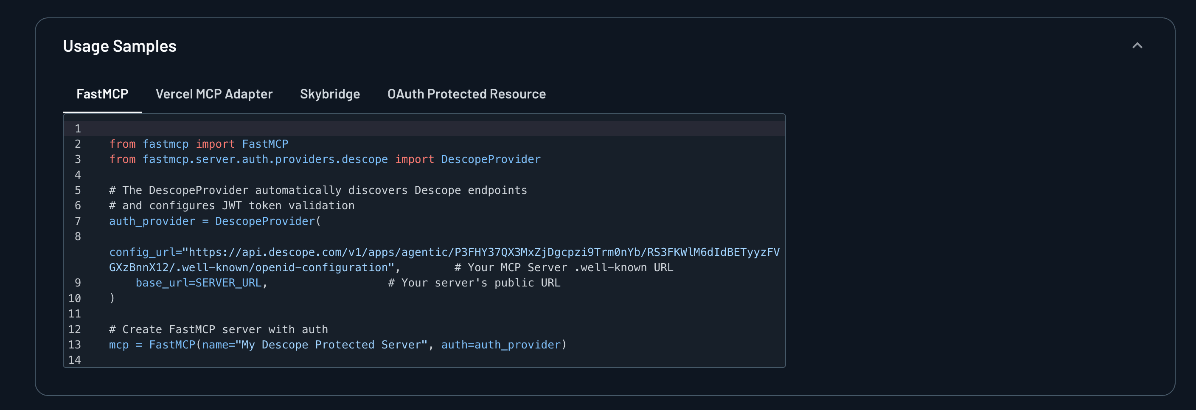Image resolution: width=1196 pixels, height=410 pixels.
Task: Click the "# Your server's public URL" comment
Action: [x=474, y=283]
